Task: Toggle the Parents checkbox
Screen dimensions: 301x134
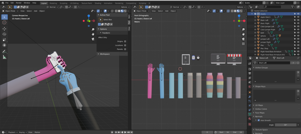Action: (x=125, y=49)
